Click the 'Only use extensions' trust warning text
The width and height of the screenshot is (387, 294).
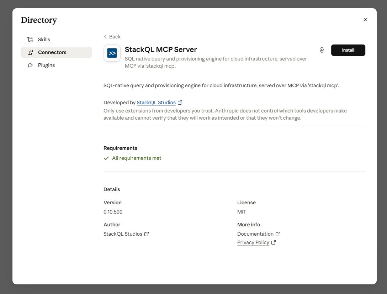tap(225, 114)
